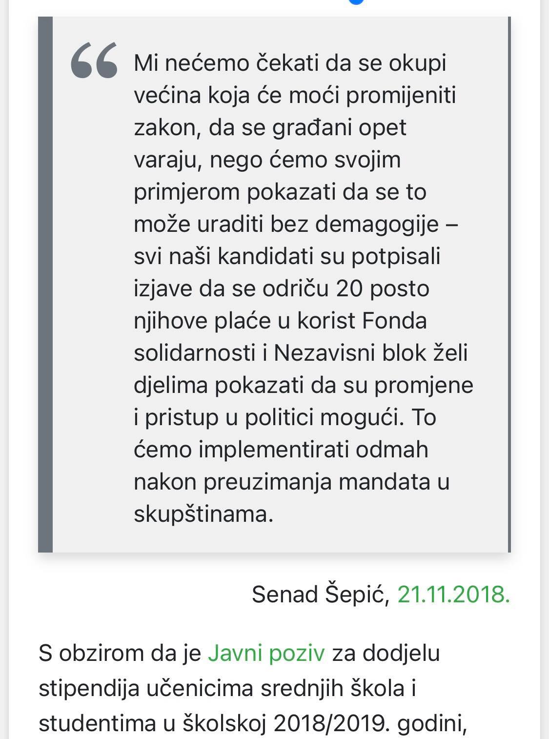
Task: Click the word "demagogije" in the quote
Action: tap(377, 224)
